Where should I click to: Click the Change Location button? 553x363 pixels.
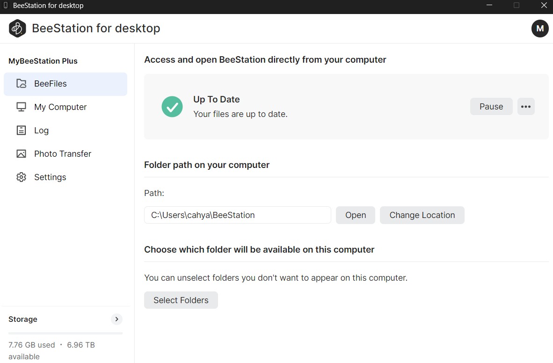pyautogui.click(x=422, y=215)
